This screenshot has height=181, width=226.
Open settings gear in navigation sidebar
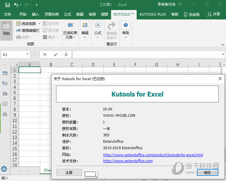(x=5, y=169)
